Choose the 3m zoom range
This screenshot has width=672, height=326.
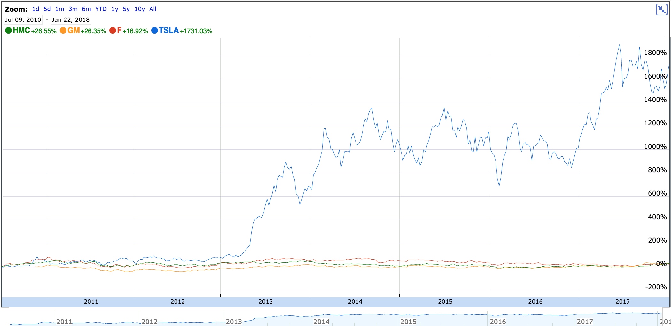click(73, 9)
